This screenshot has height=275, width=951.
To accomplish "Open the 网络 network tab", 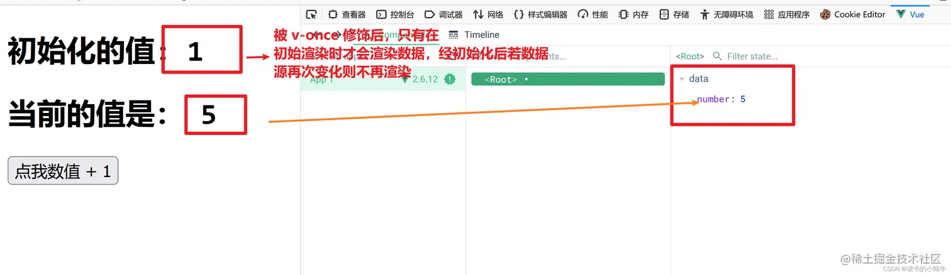I will click(488, 14).
